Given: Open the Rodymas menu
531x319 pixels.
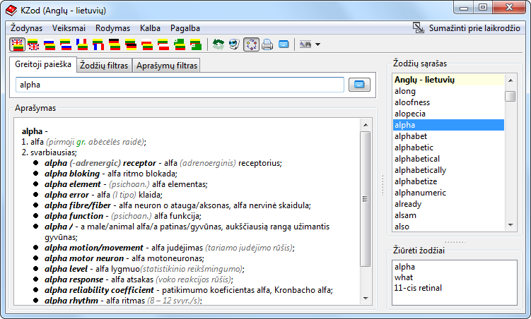Looking at the screenshot, I should click(x=112, y=28).
